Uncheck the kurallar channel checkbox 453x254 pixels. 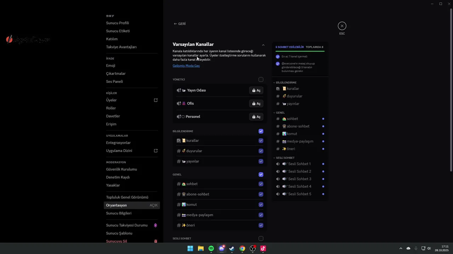coord(261,140)
